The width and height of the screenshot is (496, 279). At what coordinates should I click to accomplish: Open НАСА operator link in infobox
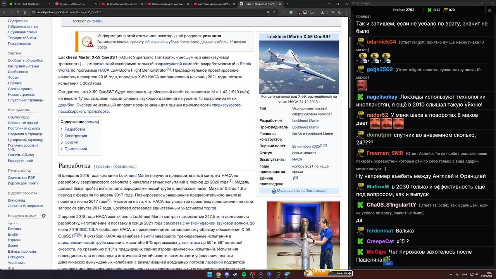(297, 159)
